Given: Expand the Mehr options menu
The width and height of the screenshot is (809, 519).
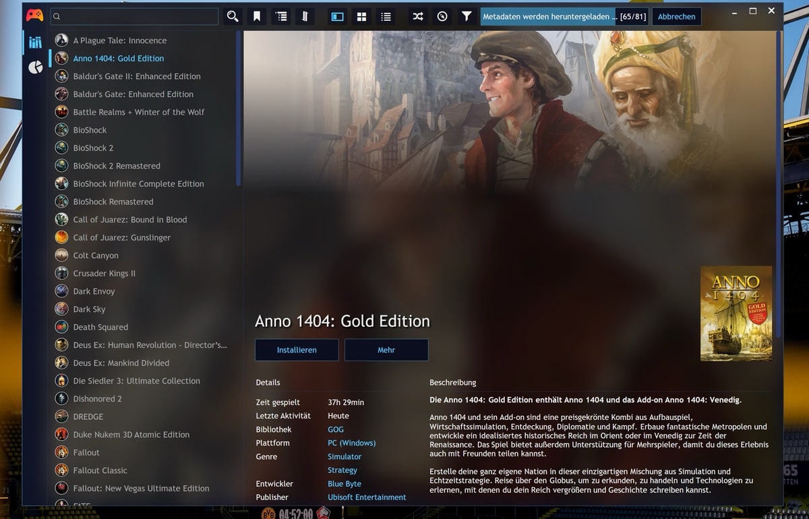Looking at the screenshot, I should (x=386, y=350).
